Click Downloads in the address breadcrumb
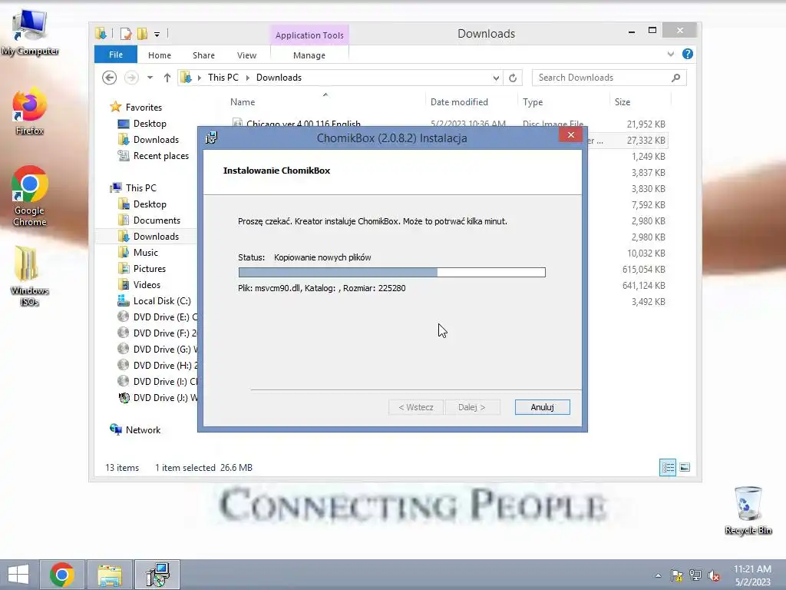This screenshot has width=786, height=590. click(x=279, y=78)
